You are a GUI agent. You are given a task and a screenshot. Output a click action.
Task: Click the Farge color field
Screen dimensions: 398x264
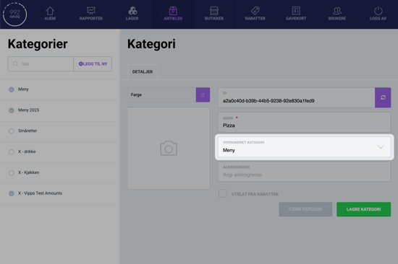click(x=161, y=95)
